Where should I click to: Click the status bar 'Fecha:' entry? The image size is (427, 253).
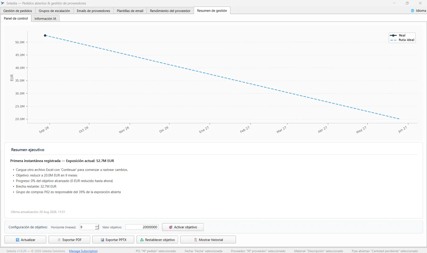[203, 251]
